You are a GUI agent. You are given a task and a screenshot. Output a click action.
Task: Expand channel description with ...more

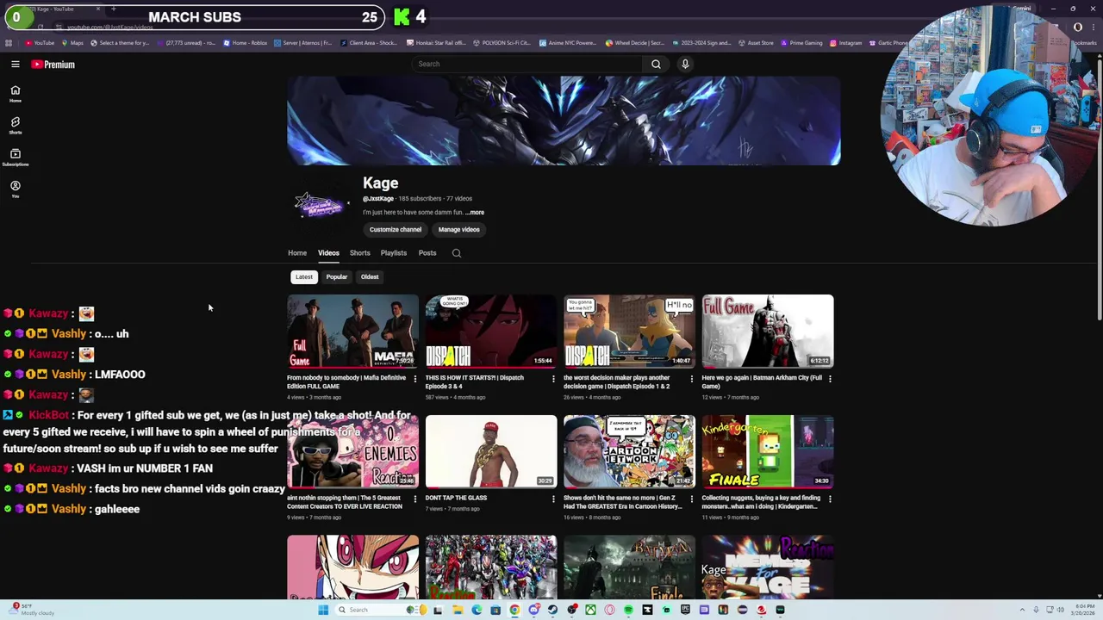(x=475, y=212)
